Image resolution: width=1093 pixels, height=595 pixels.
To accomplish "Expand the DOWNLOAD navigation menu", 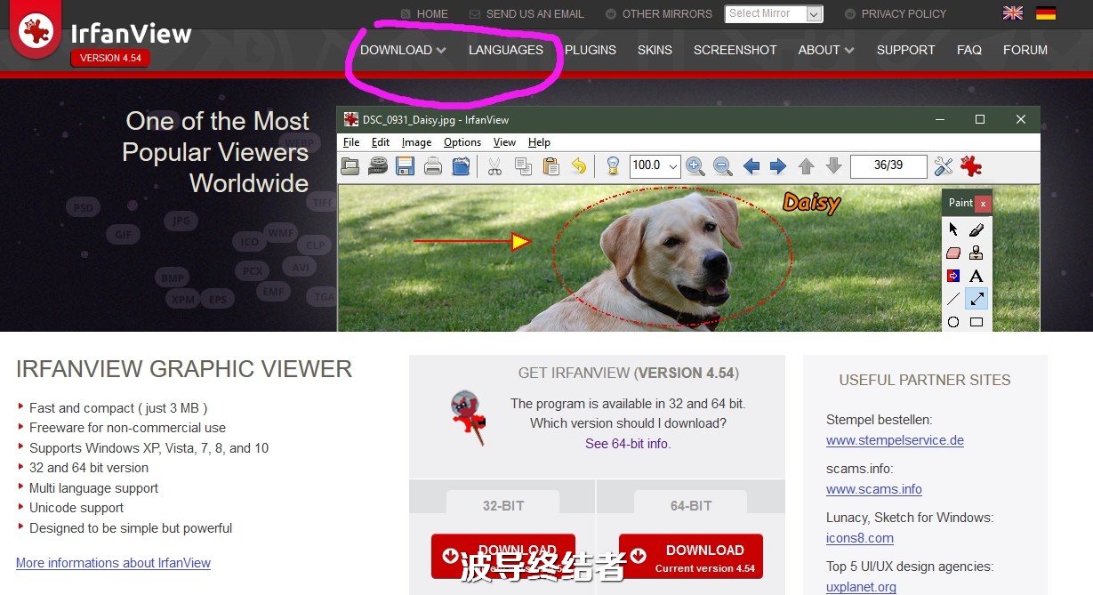I will click(403, 50).
